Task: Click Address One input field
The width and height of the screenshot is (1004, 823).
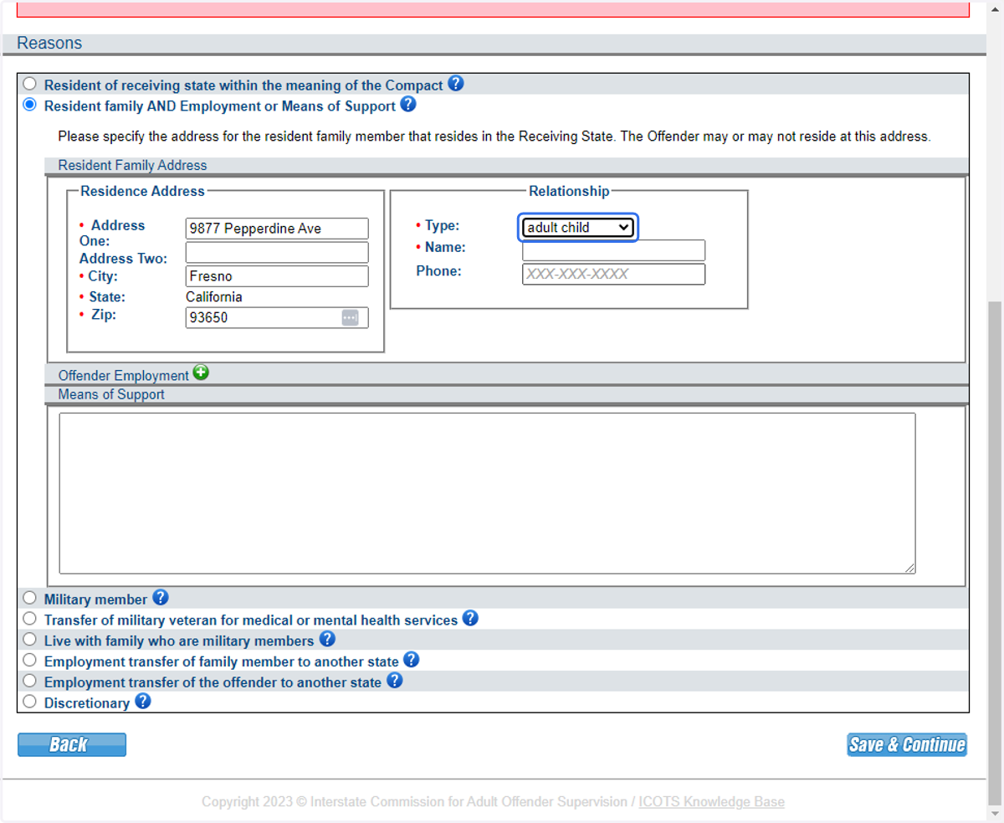Action: (x=277, y=229)
